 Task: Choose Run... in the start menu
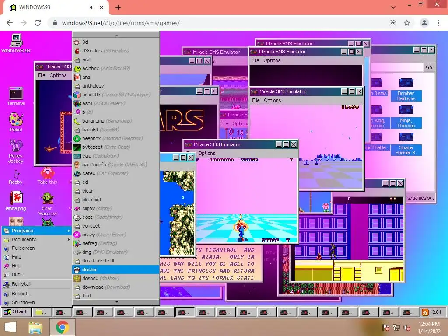click(x=37, y=274)
